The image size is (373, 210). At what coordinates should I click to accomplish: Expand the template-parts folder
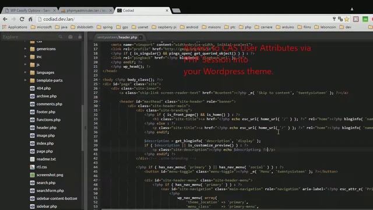25,80
